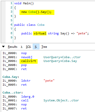Click the 'ldstr' instruction

[x=26, y=81]
